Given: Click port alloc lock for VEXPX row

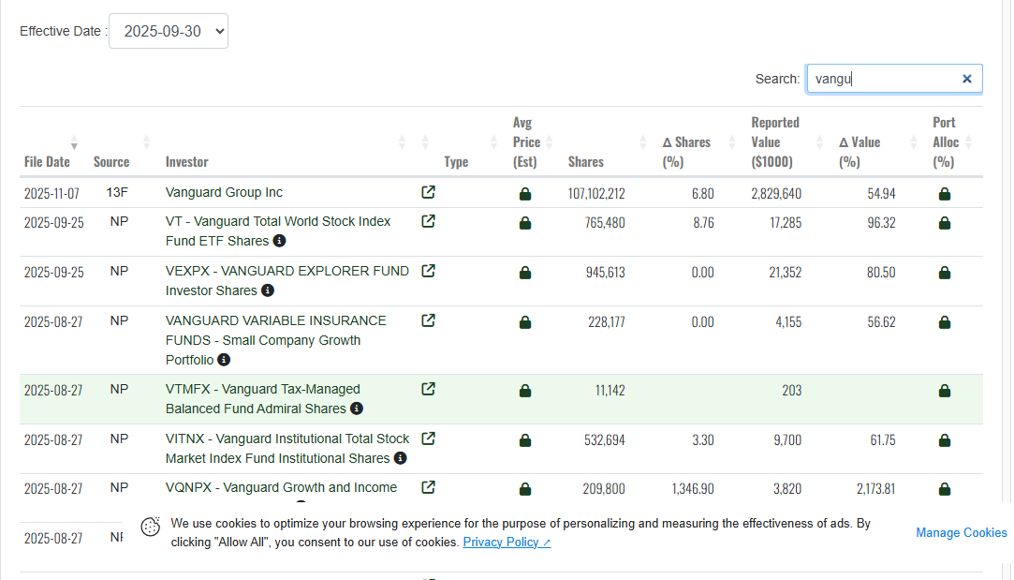Looking at the screenshot, I should (944, 273).
